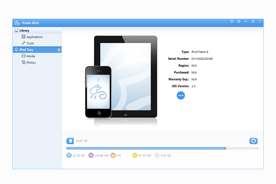Click the gray free-space circle icon
Screen dimensions: 276x184
click(x=157, y=155)
